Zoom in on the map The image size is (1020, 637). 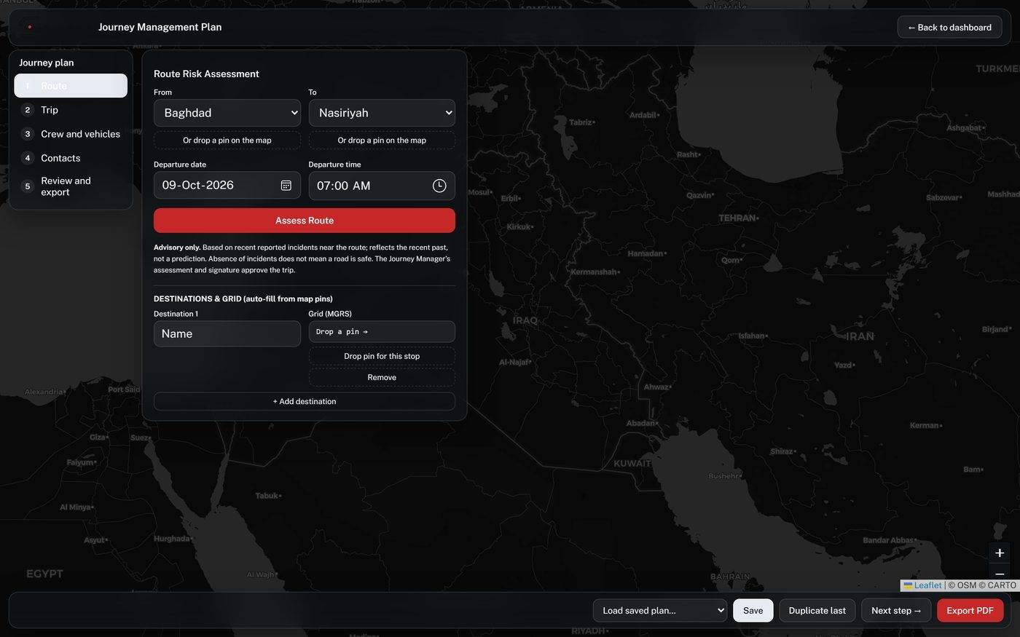click(1000, 553)
